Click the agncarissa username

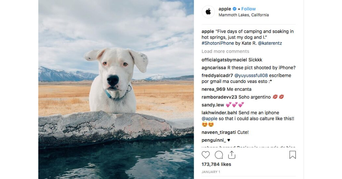point(214,68)
